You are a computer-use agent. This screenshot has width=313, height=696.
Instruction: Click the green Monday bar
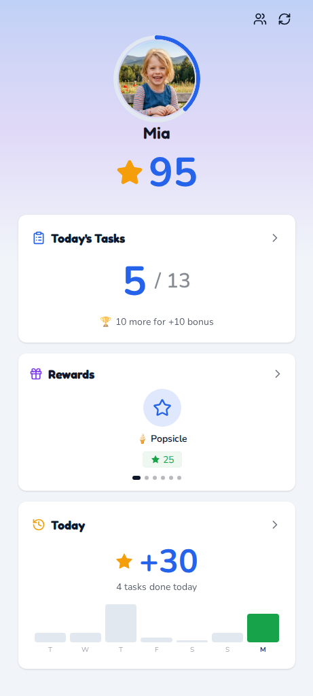[x=263, y=628]
